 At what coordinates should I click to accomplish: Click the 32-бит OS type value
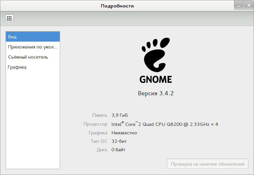119,141
